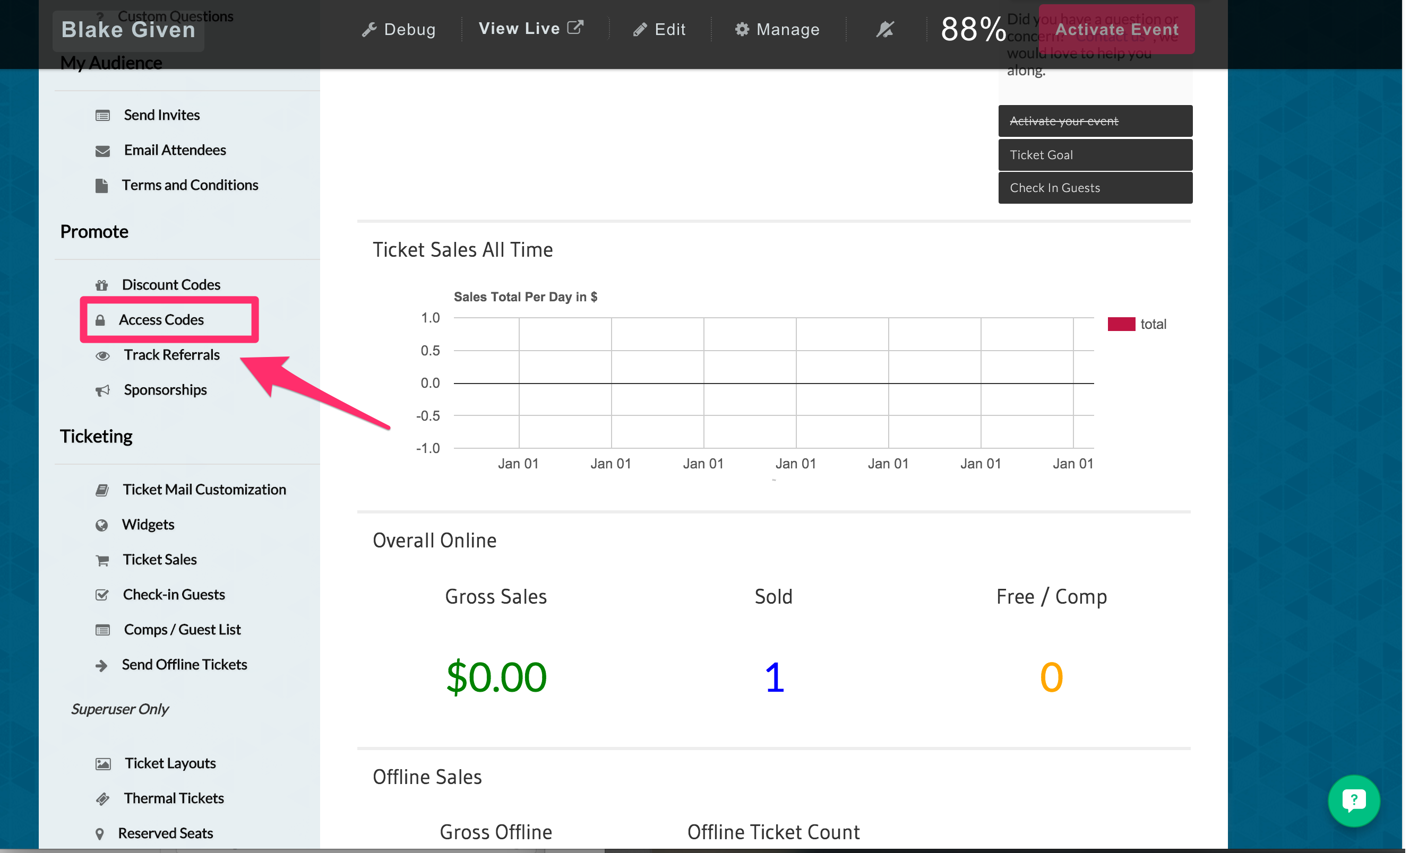The width and height of the screenshot is (1427, 853).
Task: Open the Comps / Guest List link
Action: click(x=182, y=629)
